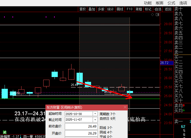The image size is (191, 138).
Task: Click the diamond icon above the chart
Action: pos(152,15)
